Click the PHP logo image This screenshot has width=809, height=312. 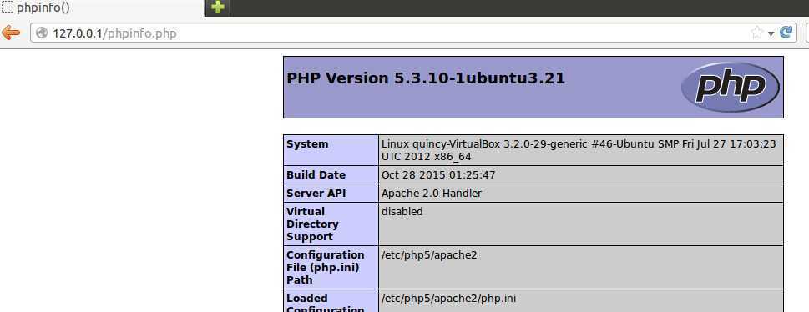730,87
